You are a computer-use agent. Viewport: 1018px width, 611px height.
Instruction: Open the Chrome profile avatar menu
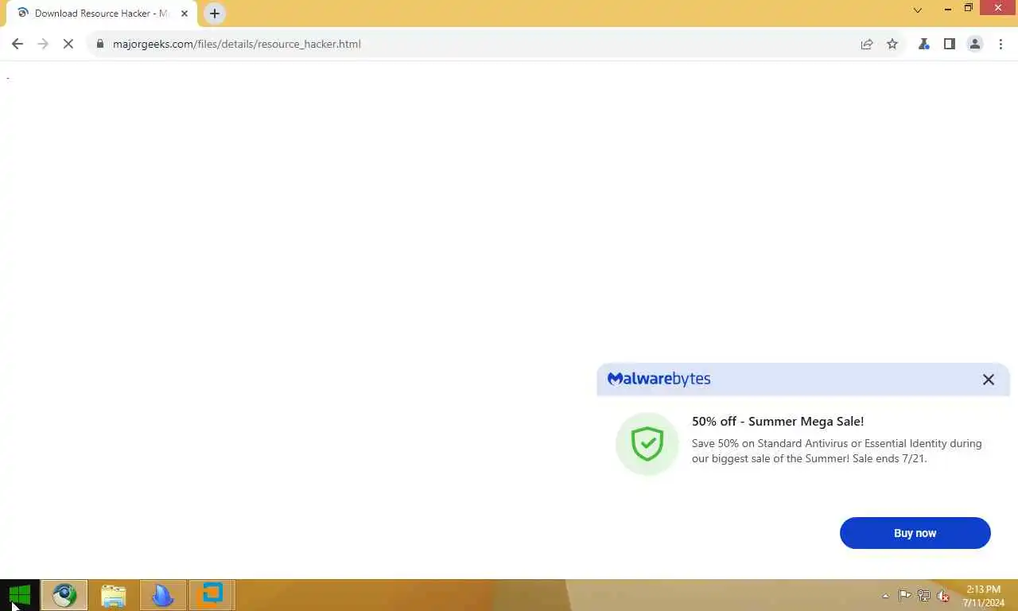[975, 44]
